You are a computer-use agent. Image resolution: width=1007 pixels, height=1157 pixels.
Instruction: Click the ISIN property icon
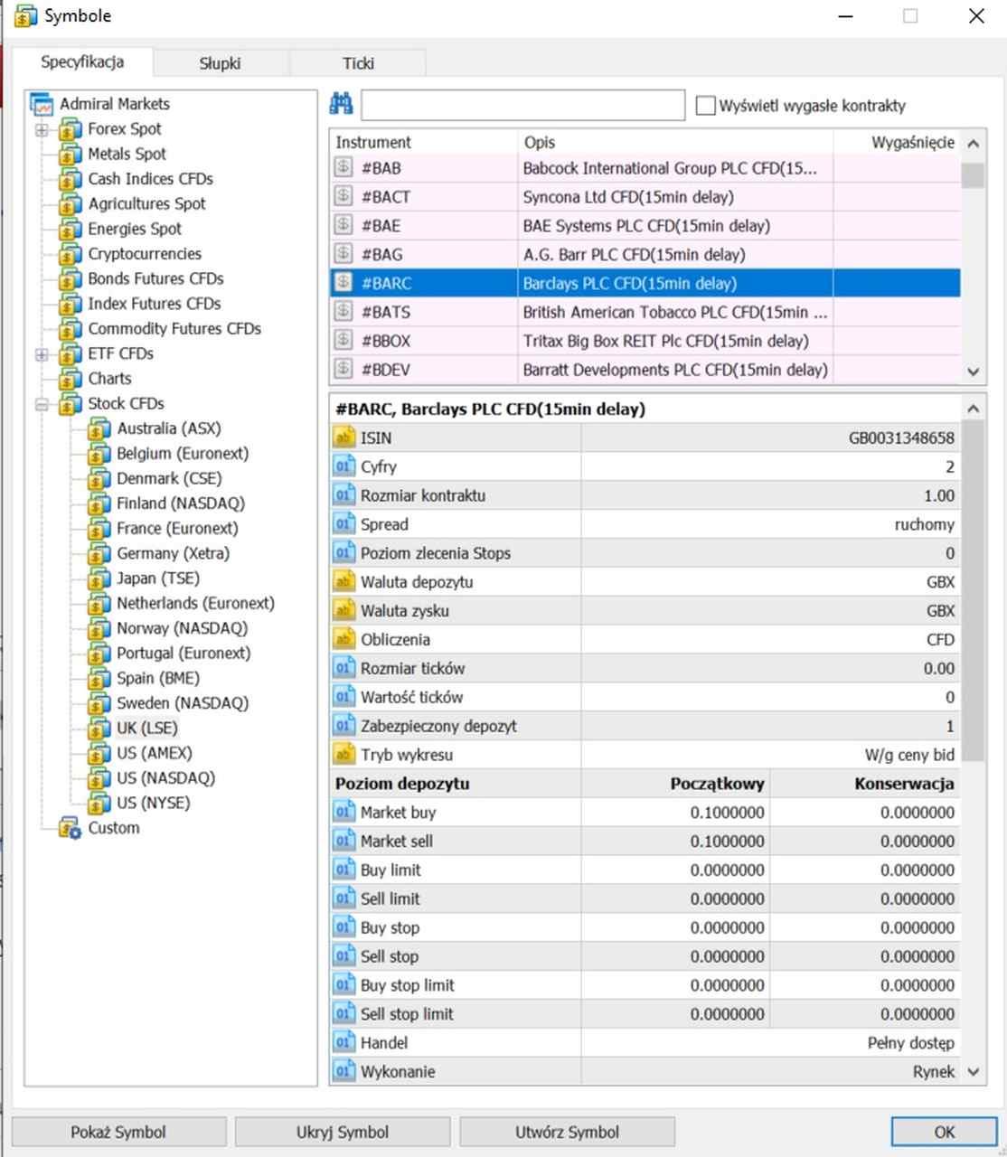[x=344, y=438]
